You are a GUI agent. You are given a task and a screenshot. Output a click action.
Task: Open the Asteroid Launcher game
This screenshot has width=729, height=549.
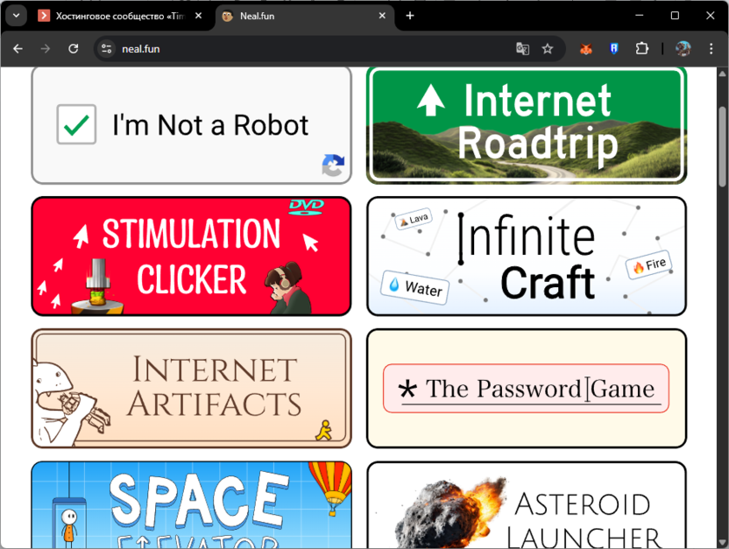point(527,505)
